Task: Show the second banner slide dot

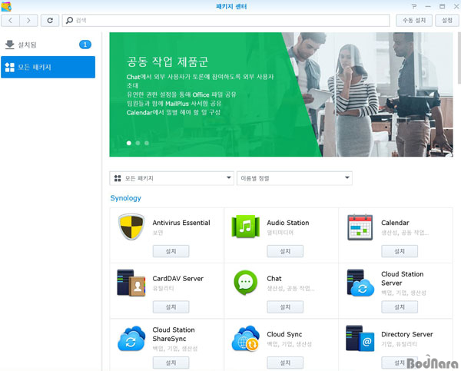Action: [x=138, y=143]
